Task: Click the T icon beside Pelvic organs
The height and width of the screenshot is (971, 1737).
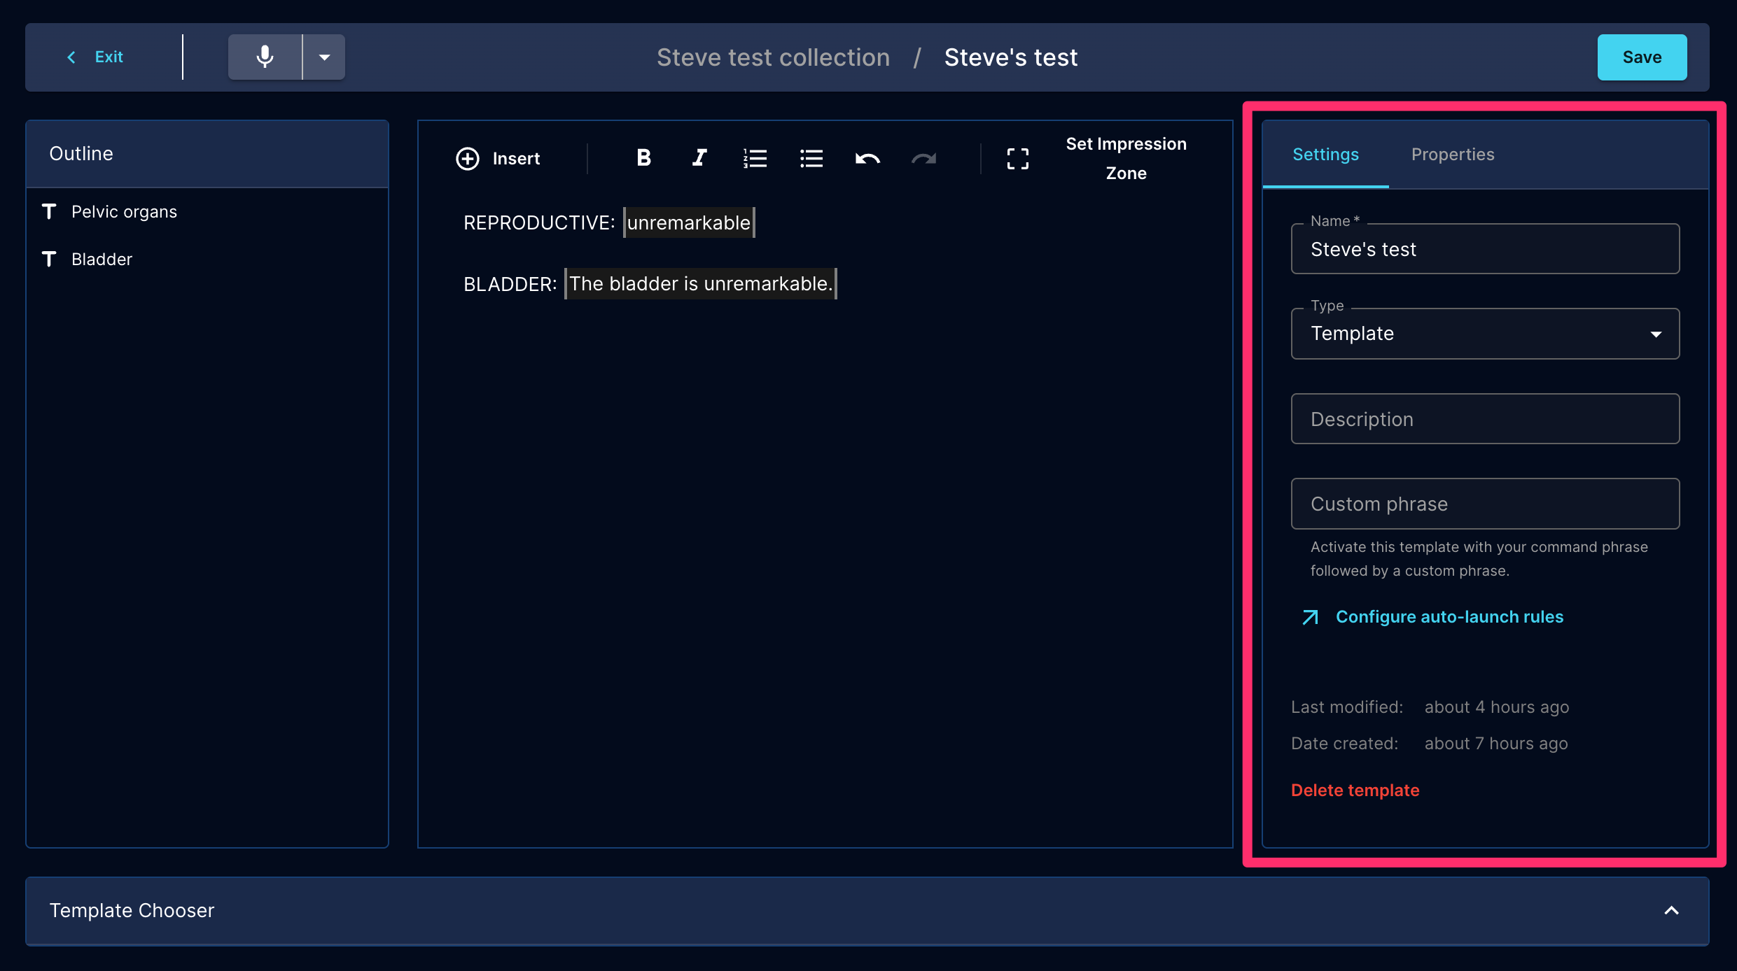Action: coord(49,211)
